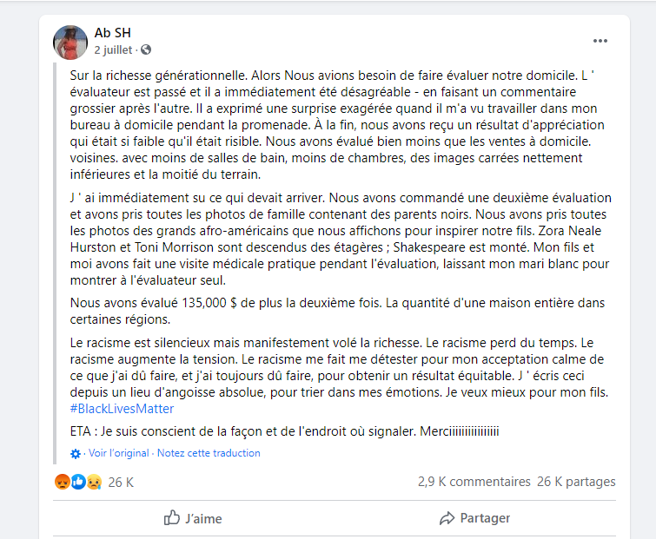The width and height of the screenshot is (656, 539).
Task: Click the angry reaction emoji
Action: (x=63, y=482)
